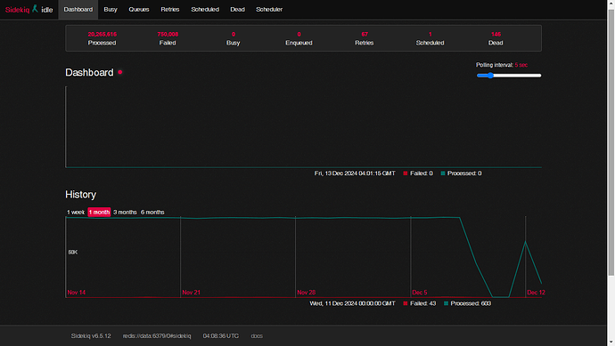Click the Sidekiq v6.5.12 footer text
The width and height of the screenshot is (615, 346).
[91, 336]
